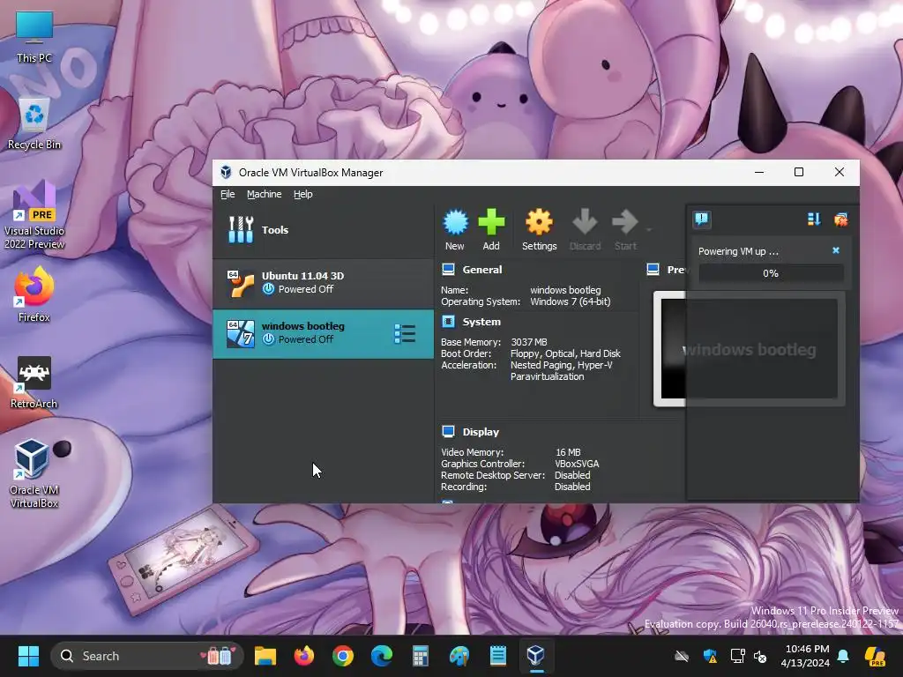Click the windows bootleg preview thumbnail
The width and height of the screenshot is (903, 677).
pos(749,349)
